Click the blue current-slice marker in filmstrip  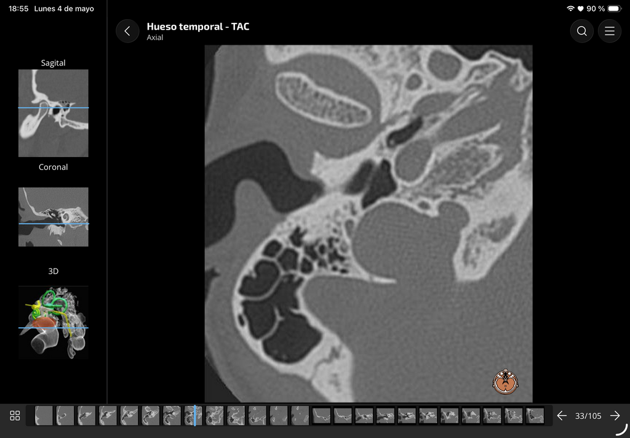[195, 415]
